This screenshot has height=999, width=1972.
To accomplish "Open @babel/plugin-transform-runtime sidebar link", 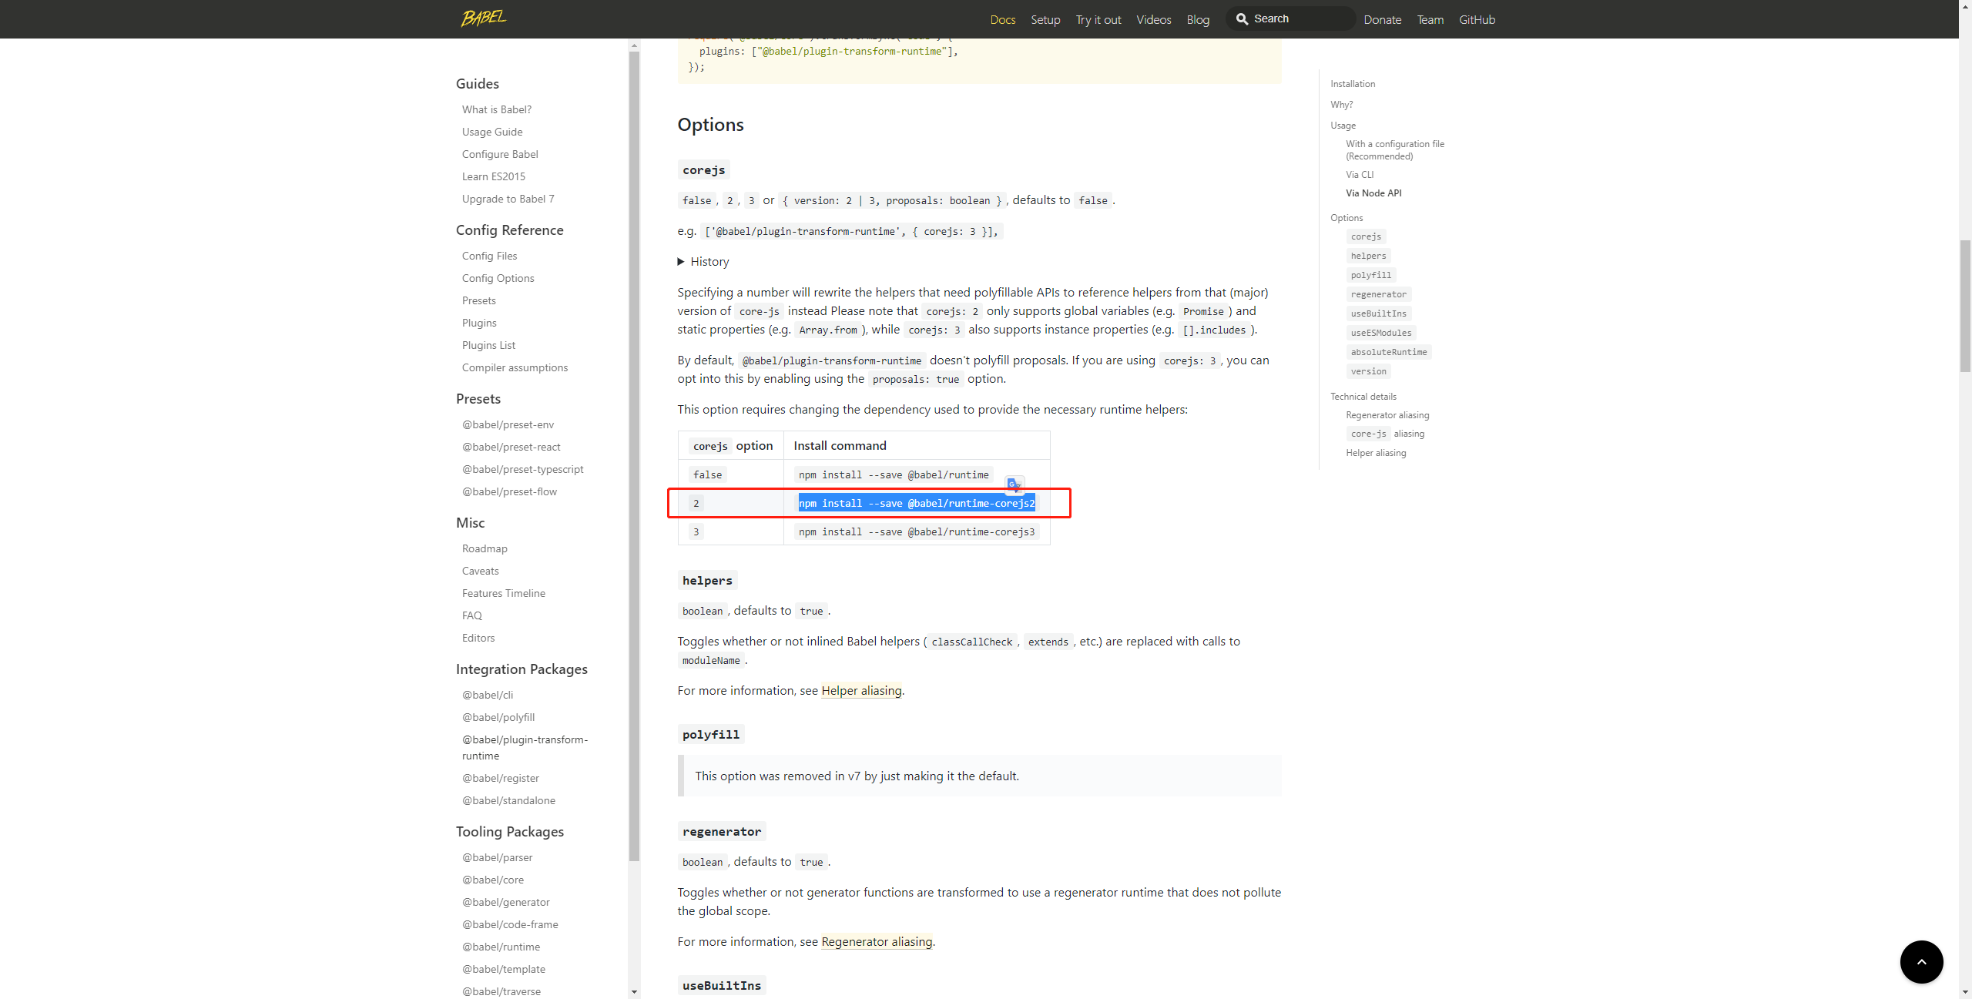I will tap(525, 747).
